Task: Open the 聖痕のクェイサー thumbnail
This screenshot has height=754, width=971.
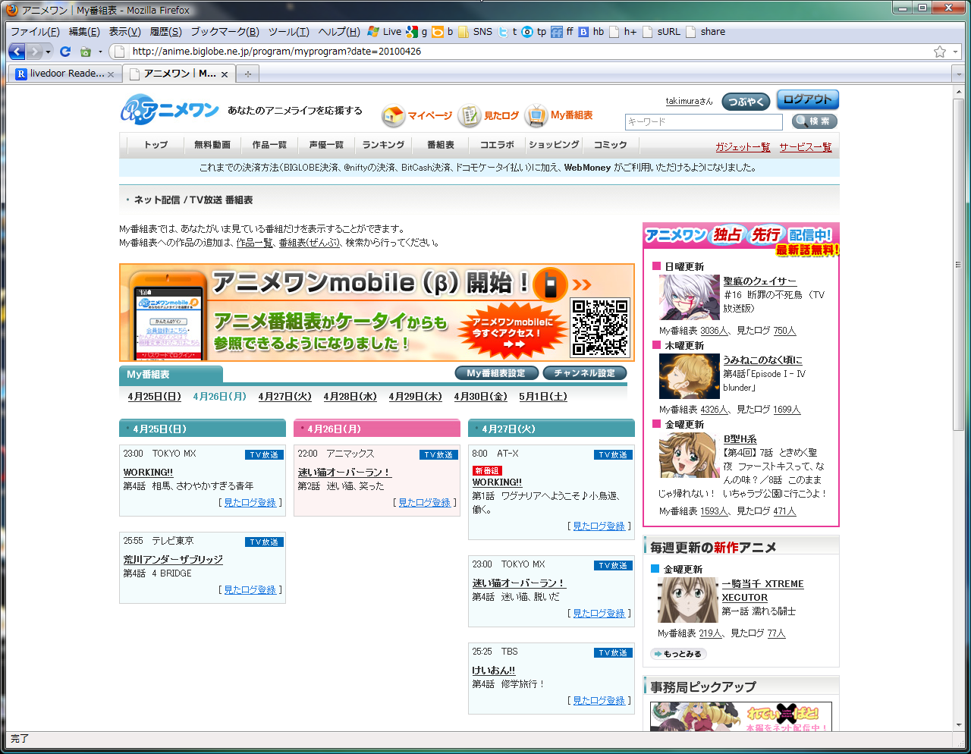Action: [689, 297]
